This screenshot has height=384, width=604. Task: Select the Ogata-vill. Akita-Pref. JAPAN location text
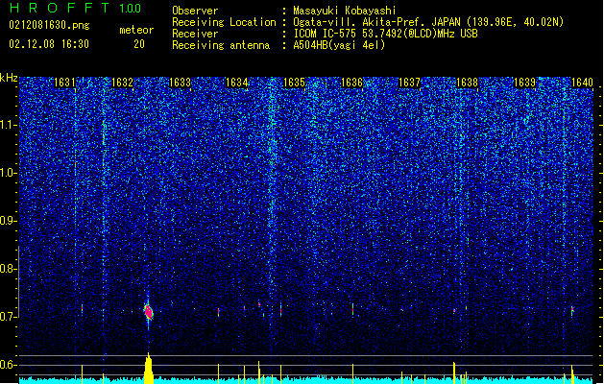pyautogui.click(x=376, y=22)
